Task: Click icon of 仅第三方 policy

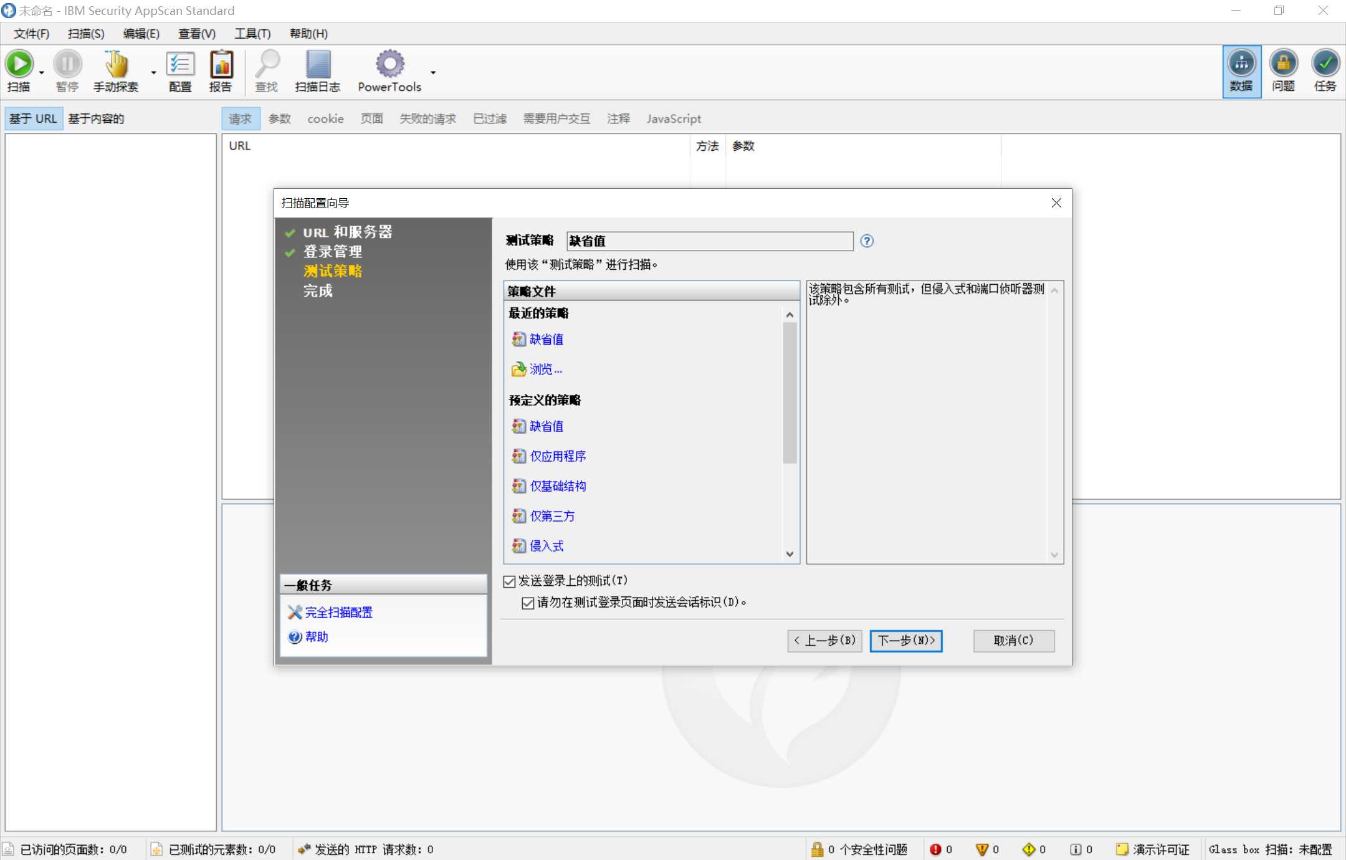Action: point(518,516)
